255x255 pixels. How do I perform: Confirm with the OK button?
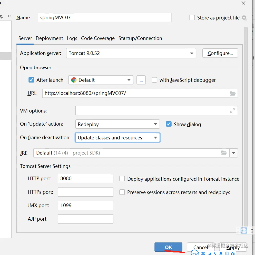[x=168, y=247]
